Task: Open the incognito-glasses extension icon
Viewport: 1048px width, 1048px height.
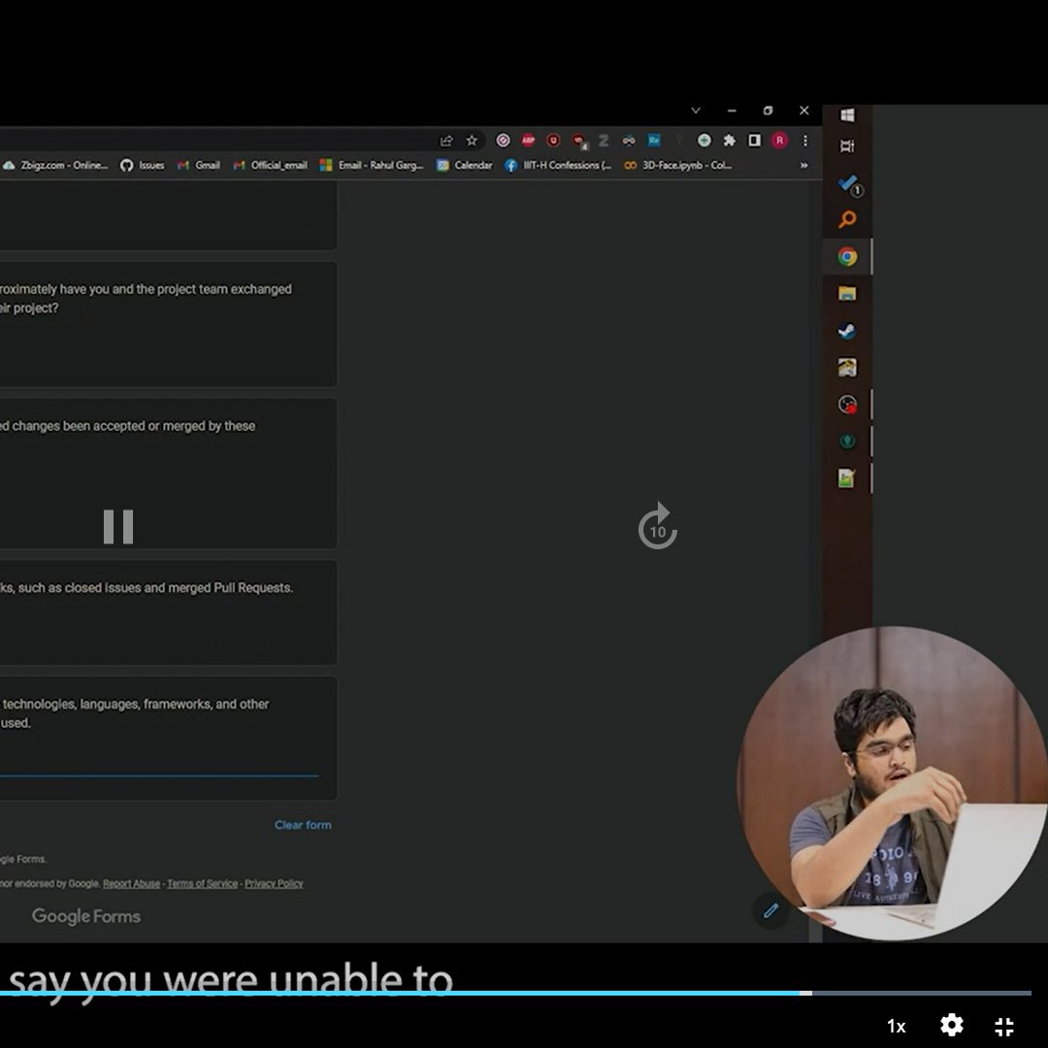Action: 628,141
